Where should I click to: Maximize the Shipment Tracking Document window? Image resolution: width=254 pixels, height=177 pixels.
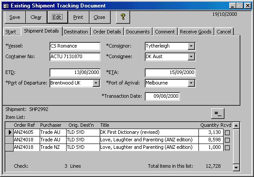[x=239, y=6]
